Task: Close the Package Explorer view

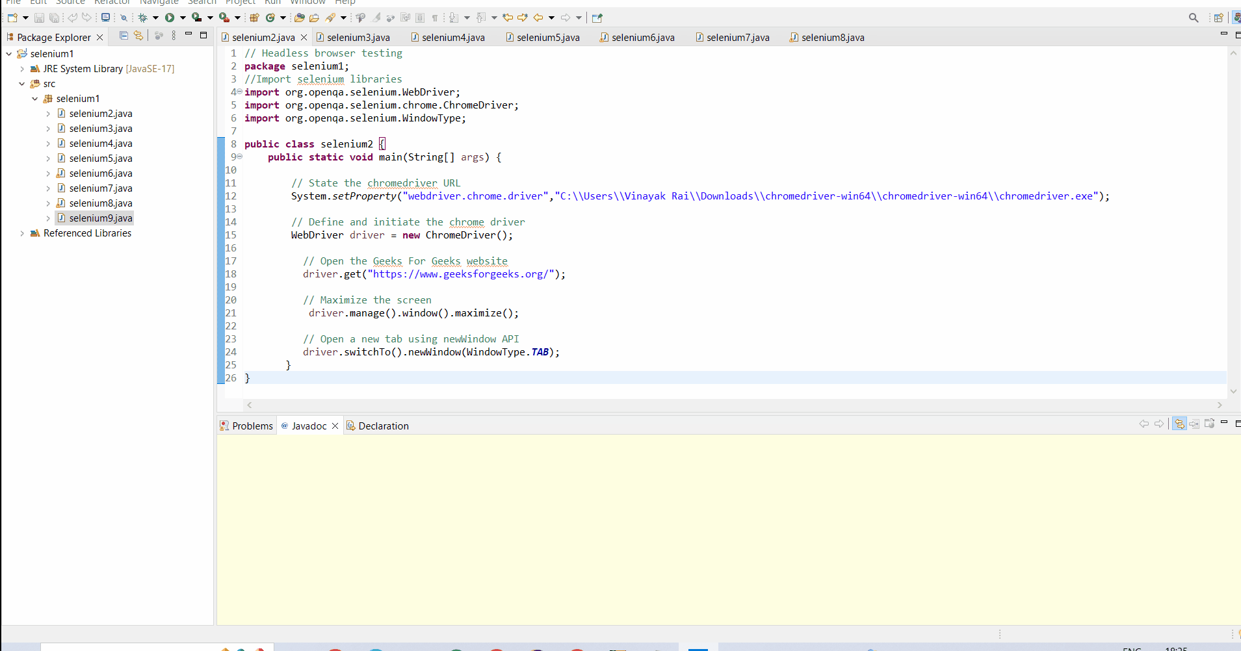Action: [99, 38]
